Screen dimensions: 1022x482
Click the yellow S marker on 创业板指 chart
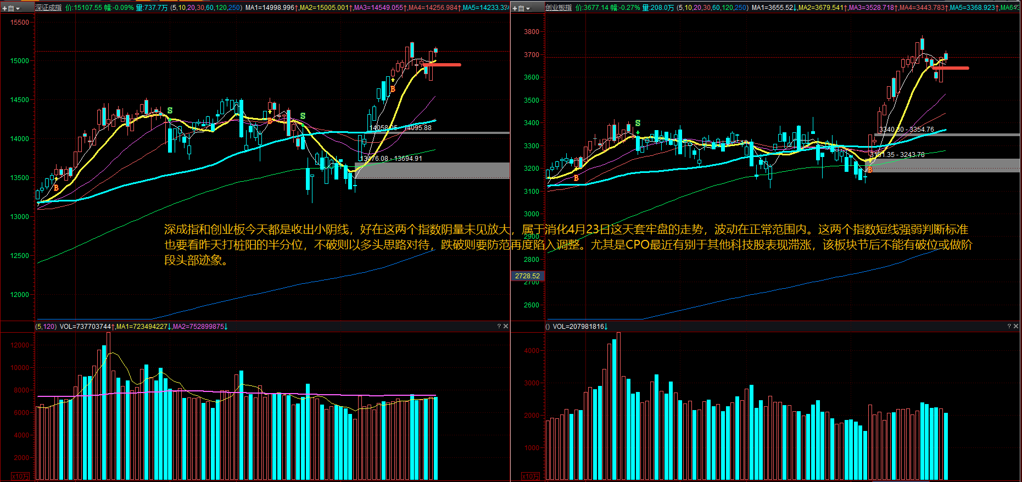pyautogui.click(x=638, y=123)
